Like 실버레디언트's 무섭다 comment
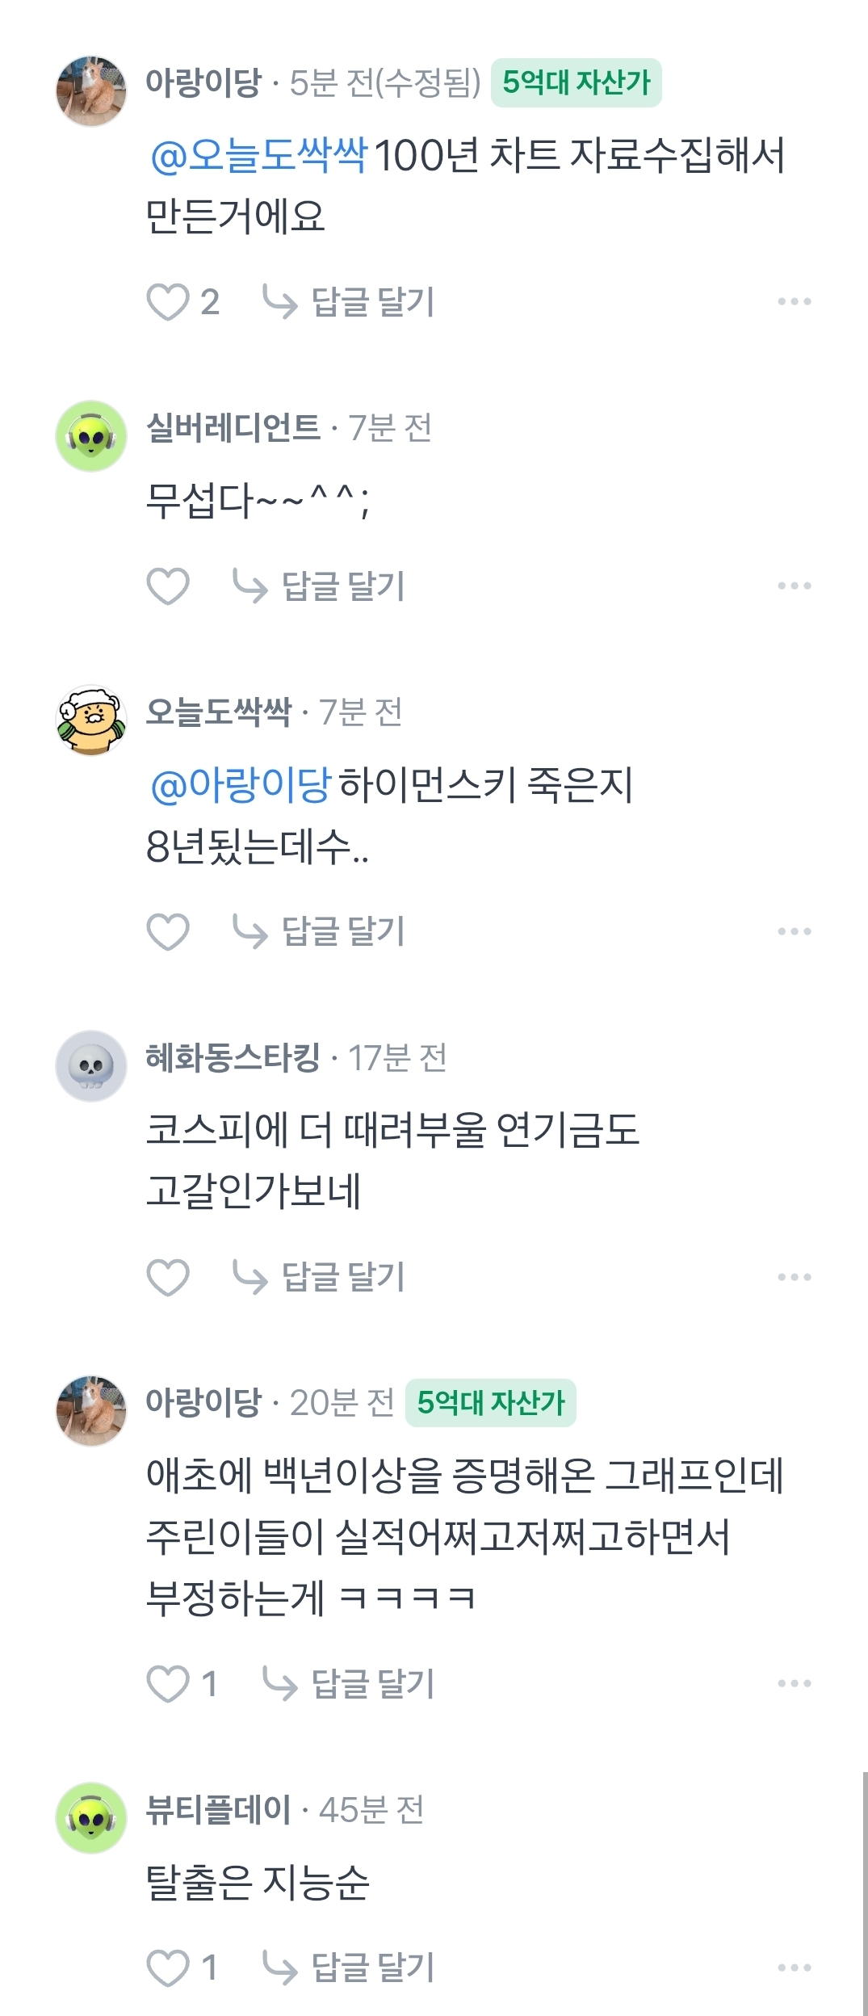 coord(167,586)
